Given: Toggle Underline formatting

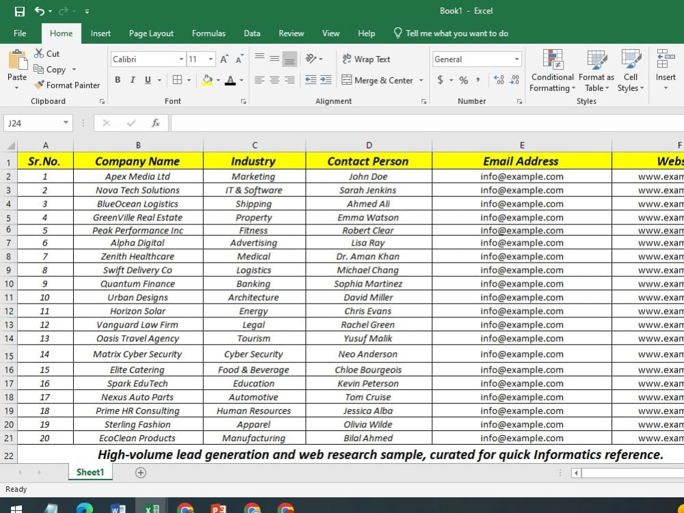Looking at the screenshot, I should click(x=148, y=80).
